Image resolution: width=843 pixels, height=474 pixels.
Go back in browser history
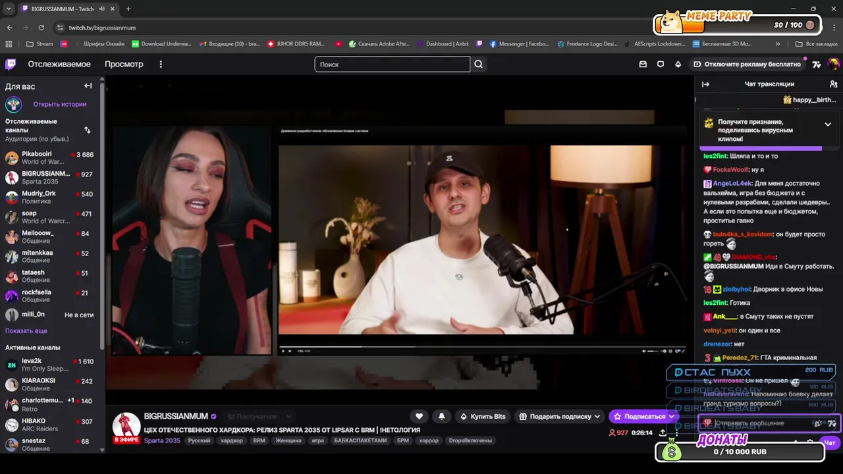click(x=9, y=28)
